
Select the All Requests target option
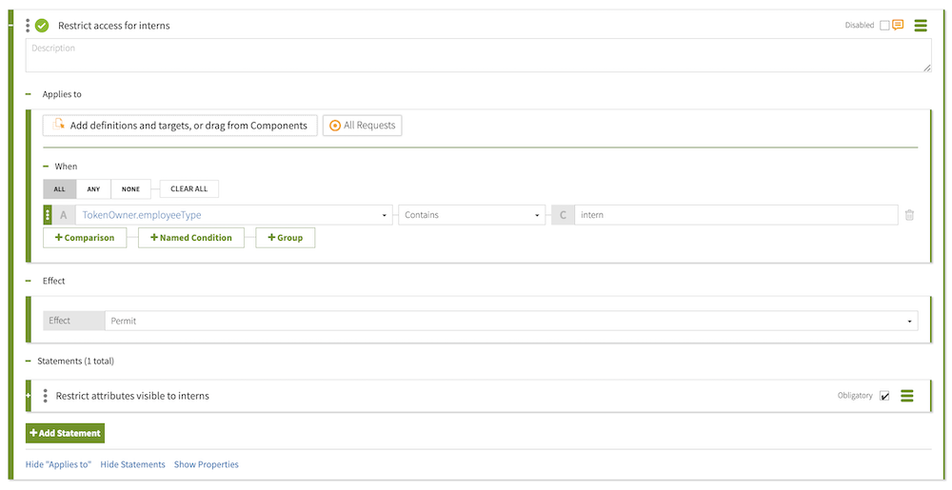click(x=362, y=126)
